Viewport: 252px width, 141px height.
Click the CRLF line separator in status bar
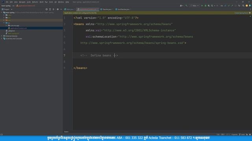coord(222,134)
